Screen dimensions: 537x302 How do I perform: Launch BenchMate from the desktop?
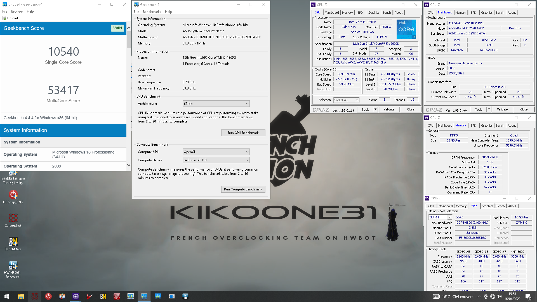coord(13,244)
